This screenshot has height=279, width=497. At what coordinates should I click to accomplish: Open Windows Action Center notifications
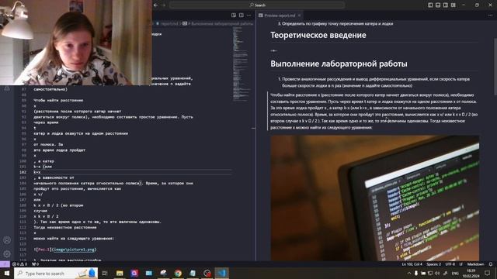[488, 274]
